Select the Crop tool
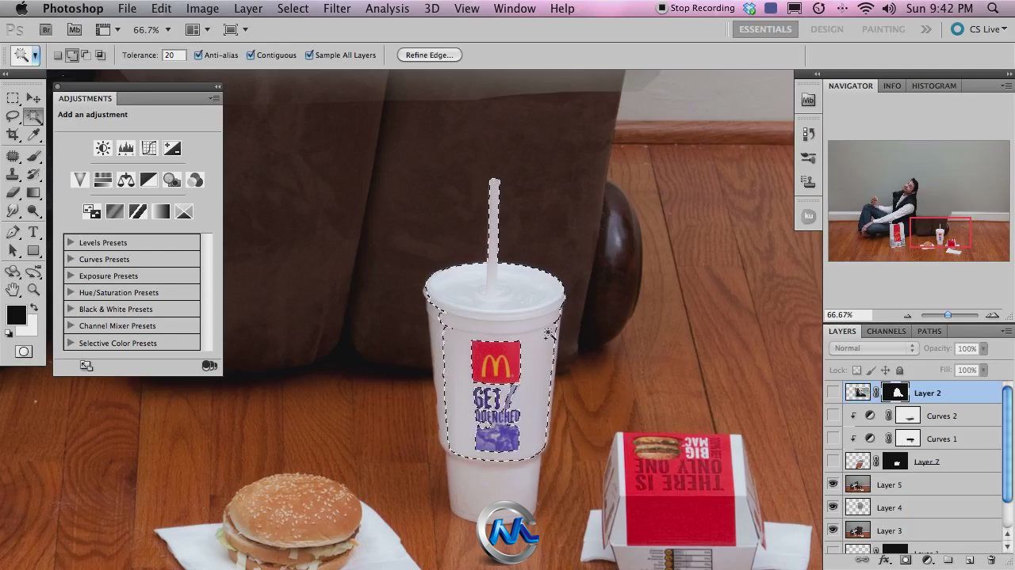Viewport: 1015px width, 570px height. [13, 135]
